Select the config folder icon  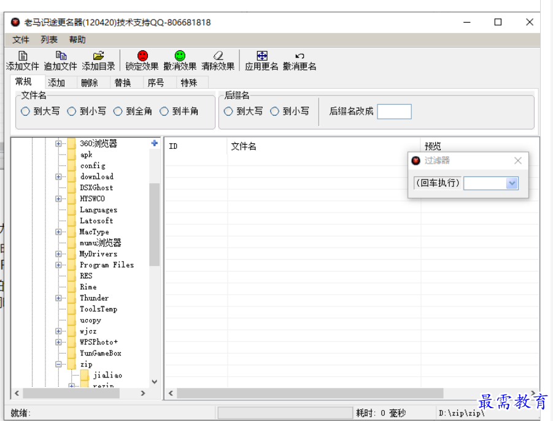(72, 165)
